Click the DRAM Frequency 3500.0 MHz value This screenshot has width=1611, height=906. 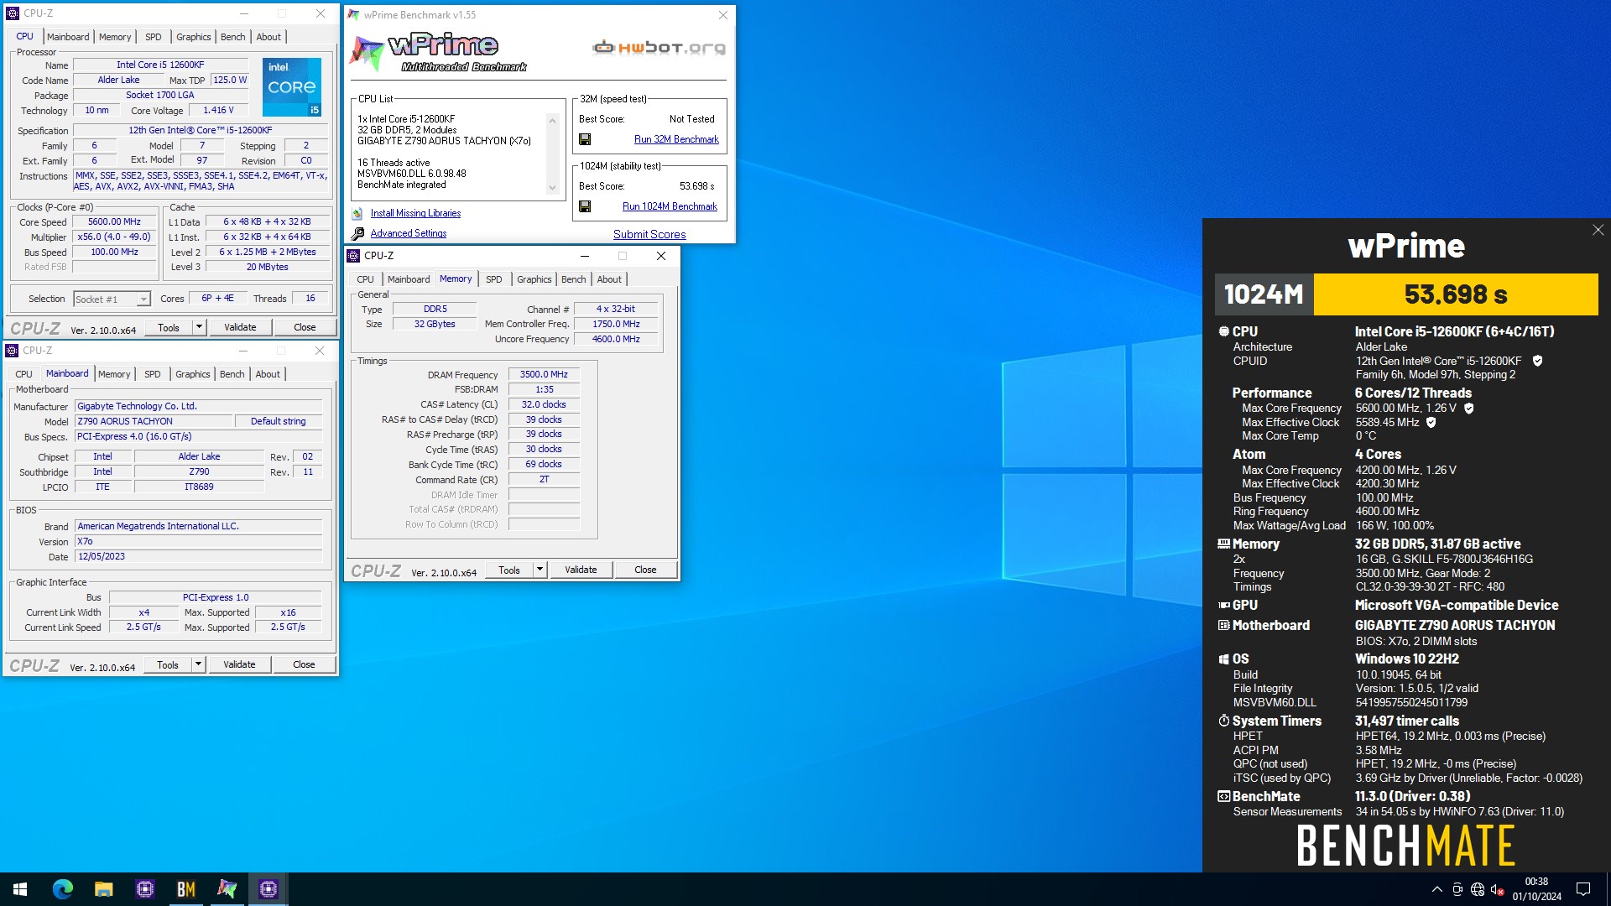coord(544,375)
